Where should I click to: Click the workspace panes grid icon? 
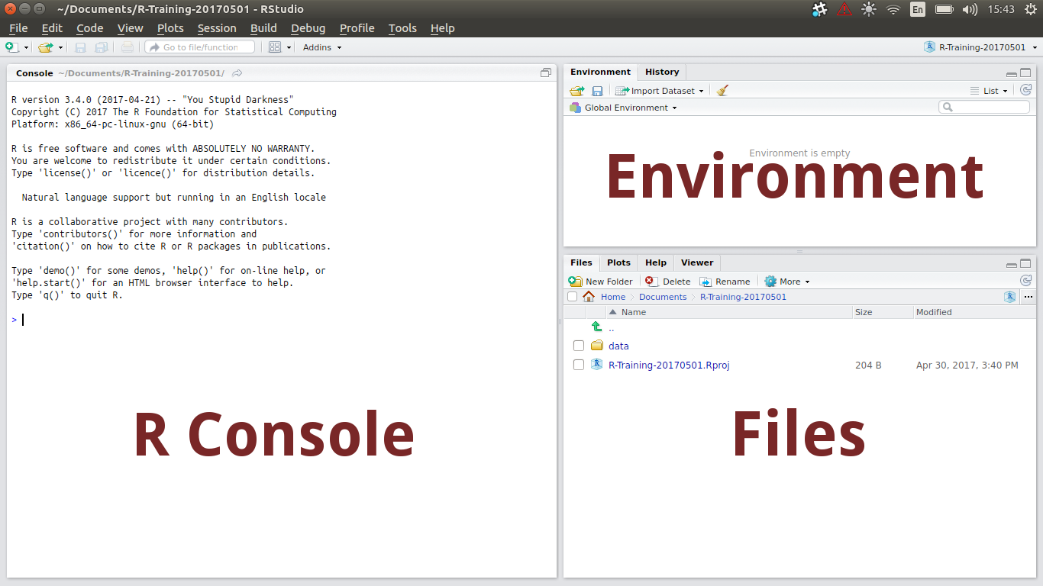[275, 47]
